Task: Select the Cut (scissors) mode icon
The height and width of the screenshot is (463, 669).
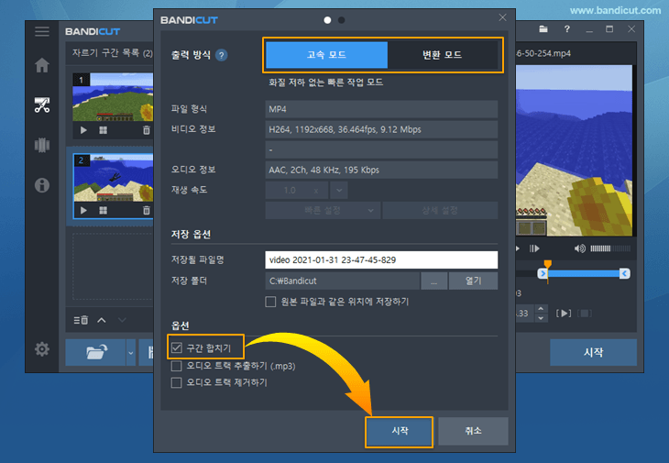Action: [x=42, y=105]
